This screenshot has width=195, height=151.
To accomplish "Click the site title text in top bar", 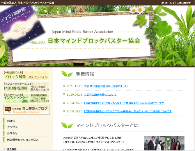I will click(28, 3).
